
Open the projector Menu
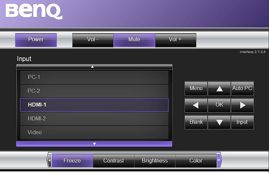tap(196, 88)
